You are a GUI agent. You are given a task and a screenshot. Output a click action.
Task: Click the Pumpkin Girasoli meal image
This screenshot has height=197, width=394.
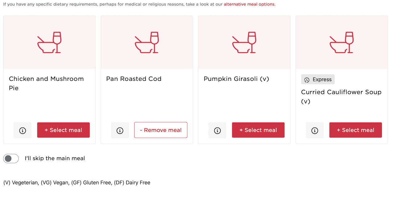(244, 42)
